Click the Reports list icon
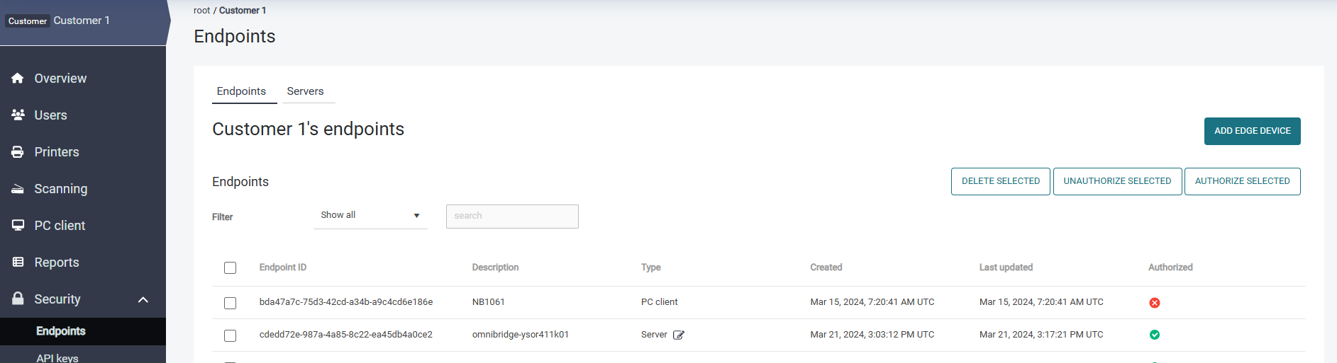The height and width of the screenshot is (363, 1337). click(18, 263)
